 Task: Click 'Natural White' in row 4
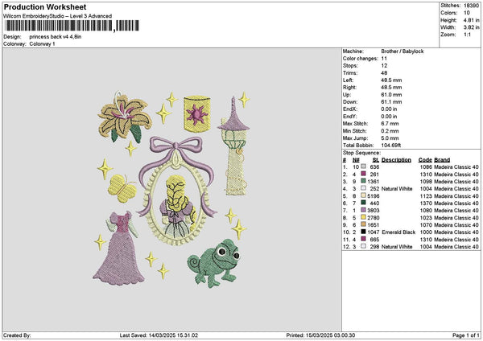pyautogui.click(x=397, y=189)
